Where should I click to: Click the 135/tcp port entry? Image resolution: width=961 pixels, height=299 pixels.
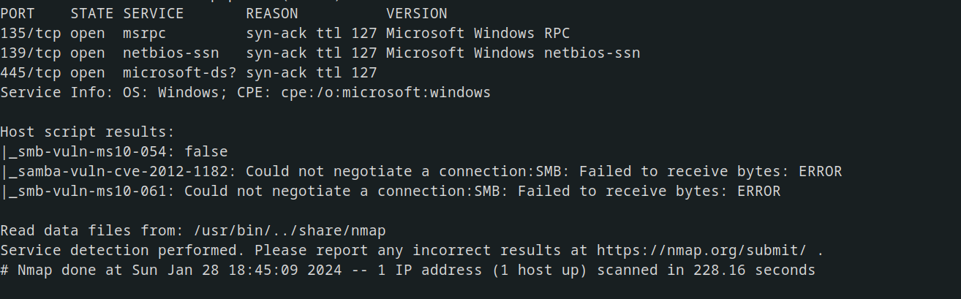31,33
